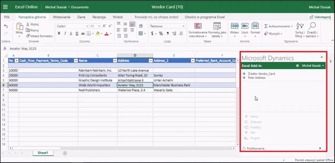Expand the Michał Stasiak add-in account menu
This screenshot has width=335, height=163.
(313, 66)
